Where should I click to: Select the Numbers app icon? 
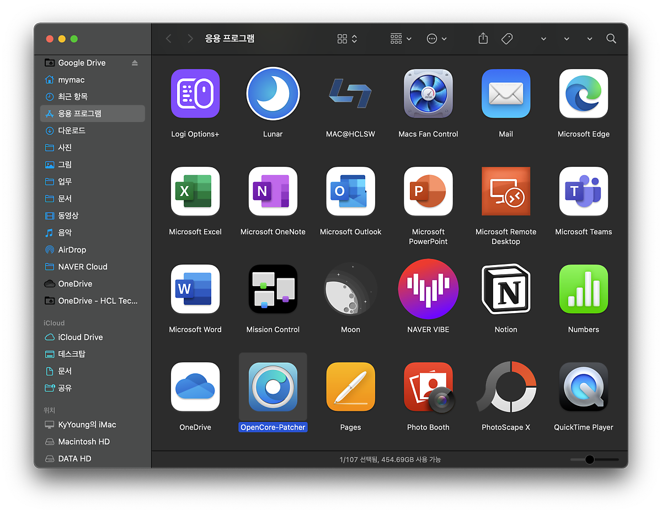click(x=584, y=289)
